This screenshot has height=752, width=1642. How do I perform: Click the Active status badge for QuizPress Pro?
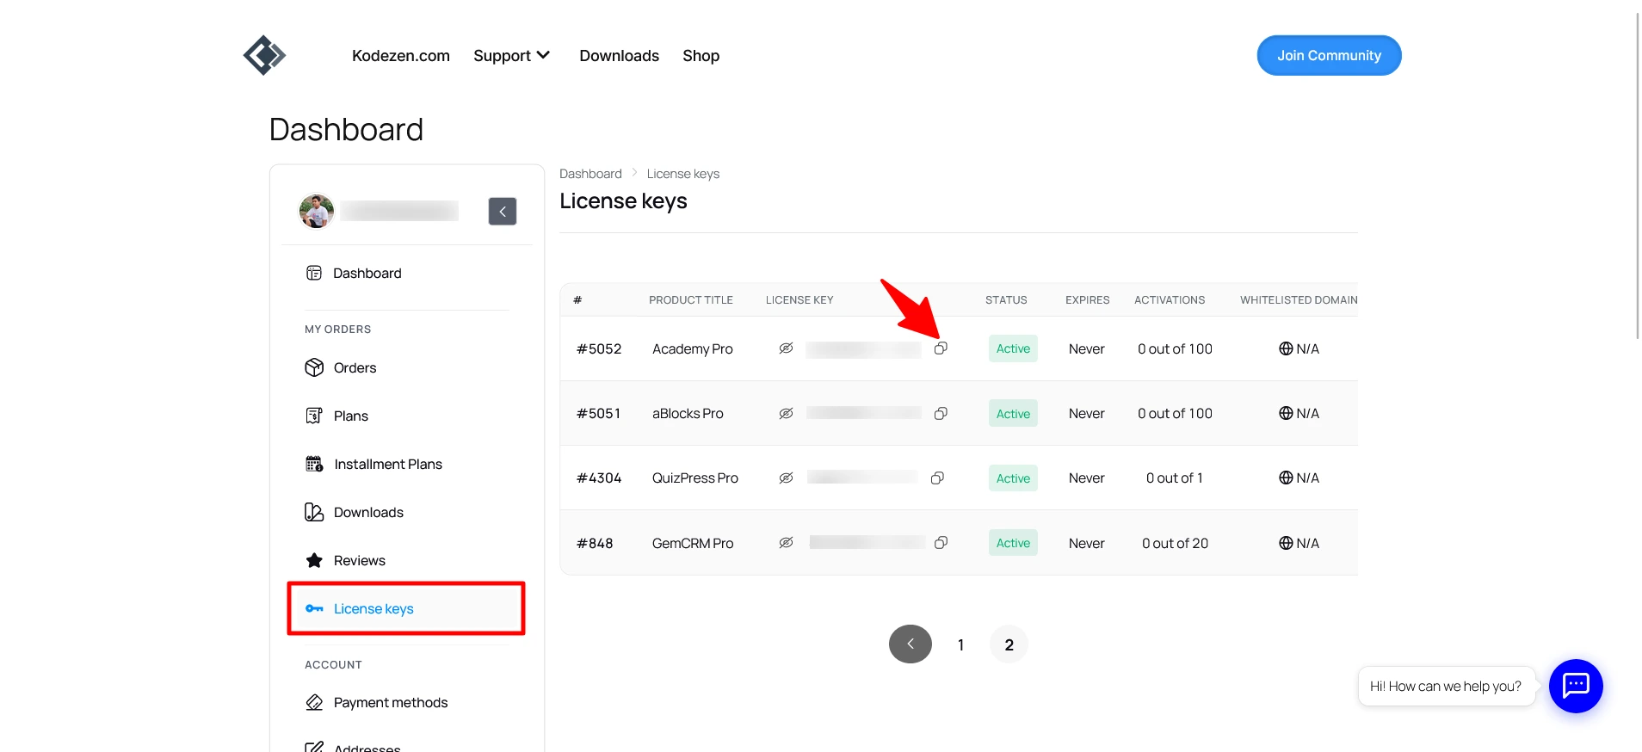pos(1013,478)
